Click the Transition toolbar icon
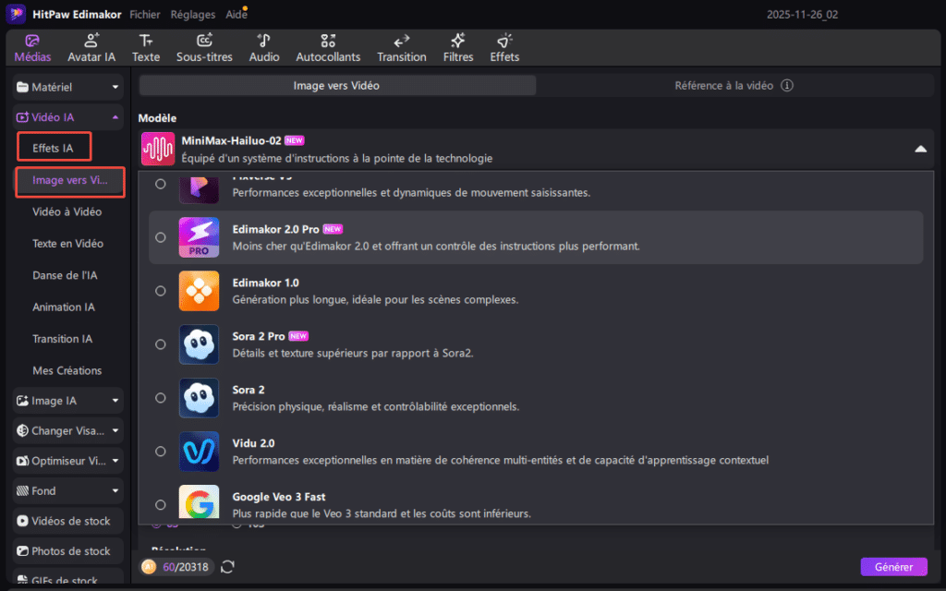The height and width of the screenshot is (591, 946). tap(402, 42)
